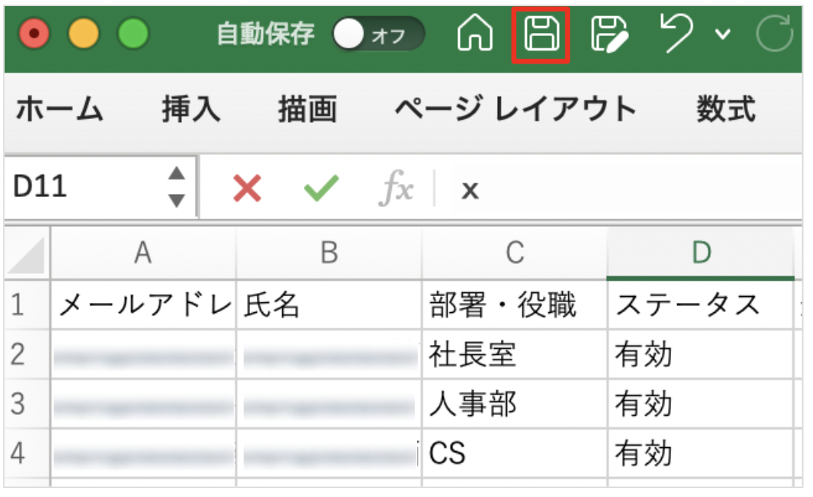Viewport: 813px width, 497px height.
Task: Select all cells with the corner triangle
Action: coord(27,254)
